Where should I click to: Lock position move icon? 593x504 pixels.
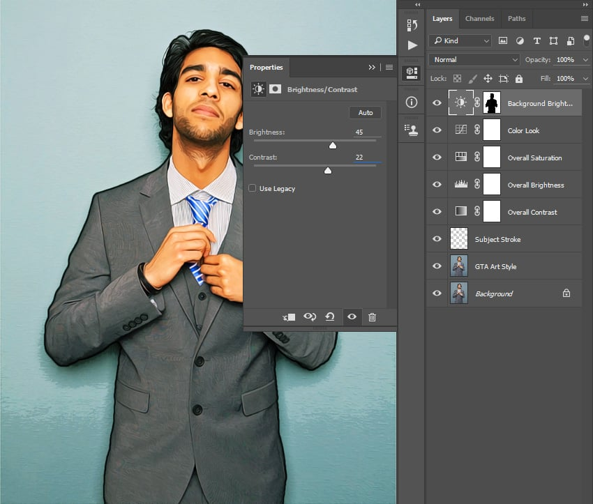click(488, 79)
